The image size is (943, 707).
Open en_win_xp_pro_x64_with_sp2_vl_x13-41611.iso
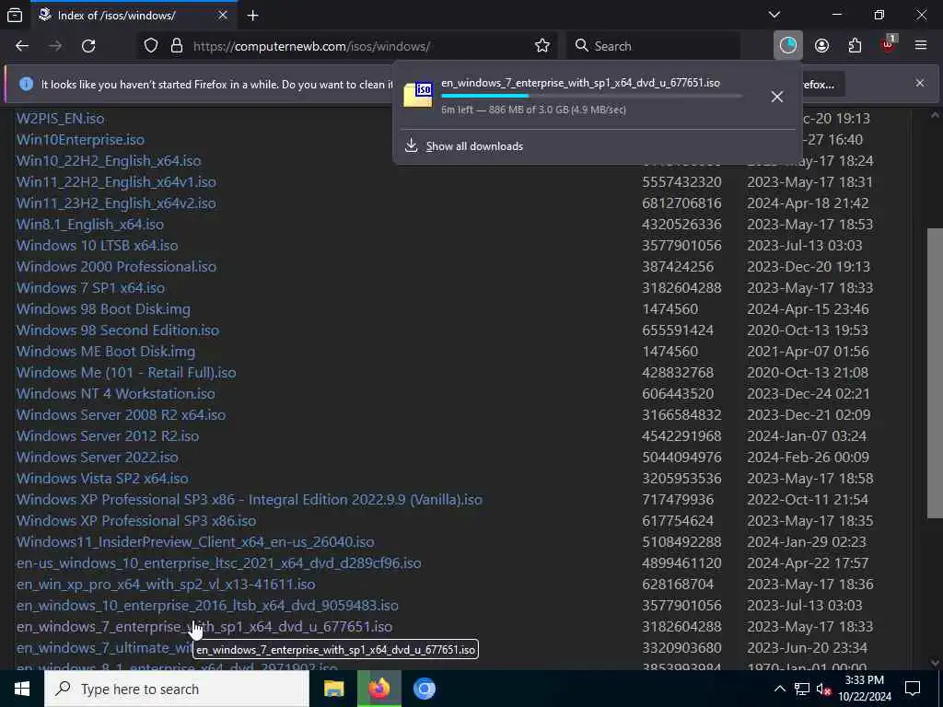(166, 585)
